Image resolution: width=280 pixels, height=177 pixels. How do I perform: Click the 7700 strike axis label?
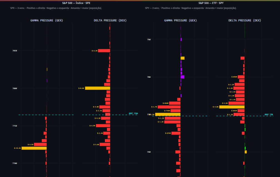point(15,163)
